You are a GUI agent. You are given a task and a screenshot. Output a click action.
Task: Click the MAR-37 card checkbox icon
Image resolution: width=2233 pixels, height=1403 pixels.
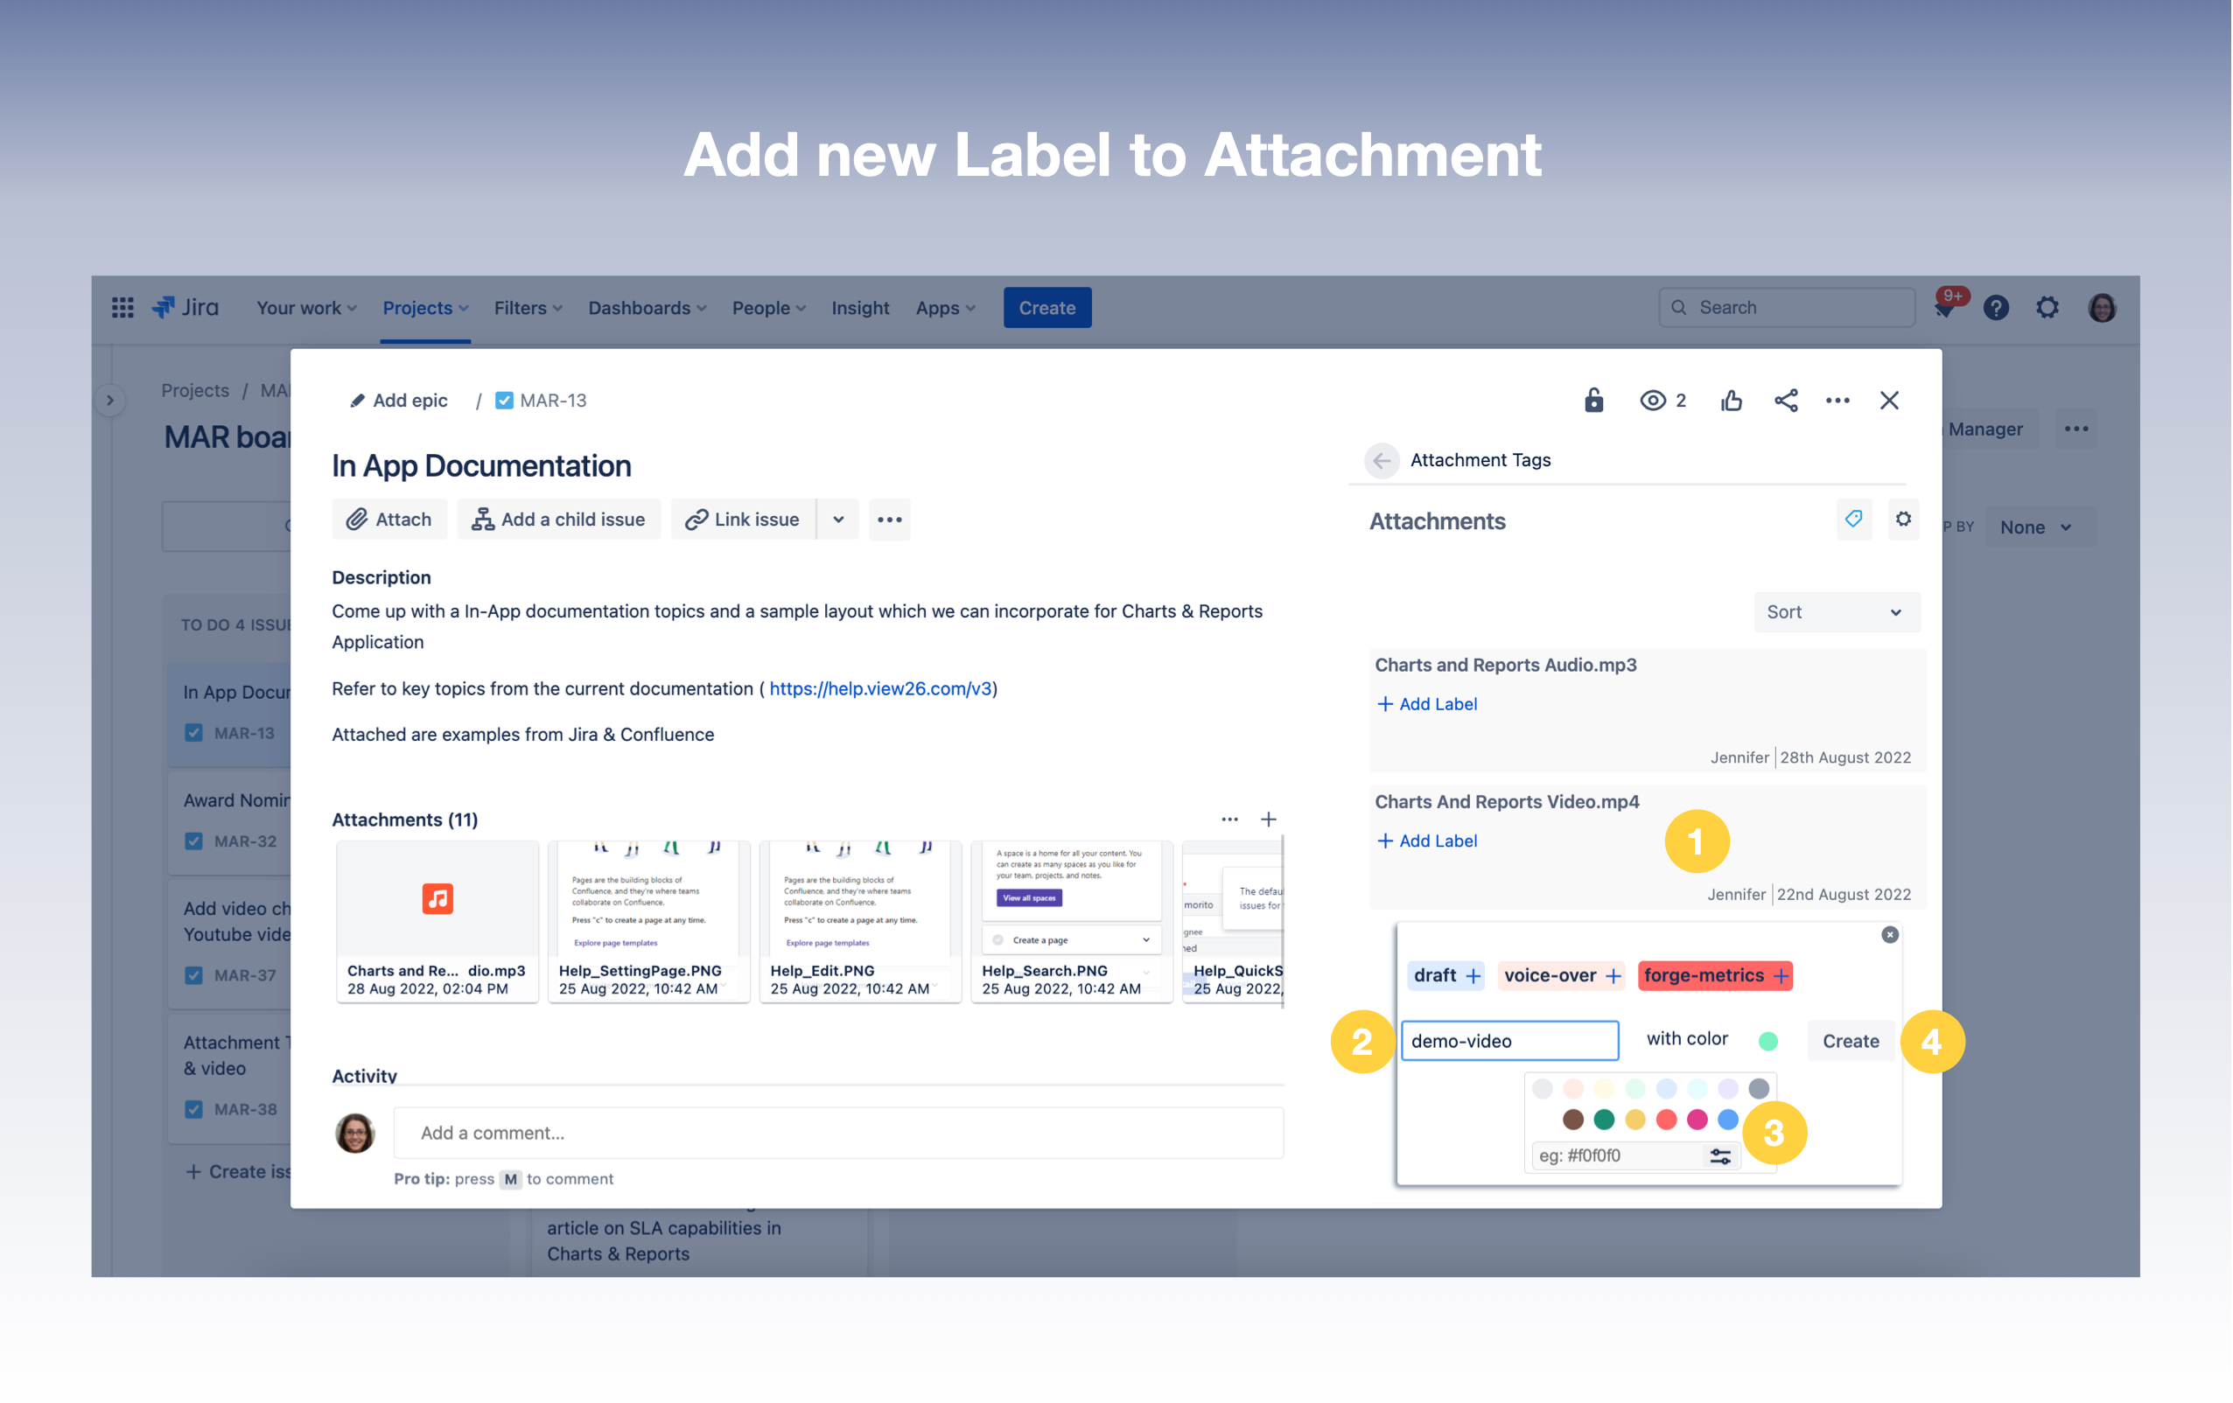click(193, 975)
